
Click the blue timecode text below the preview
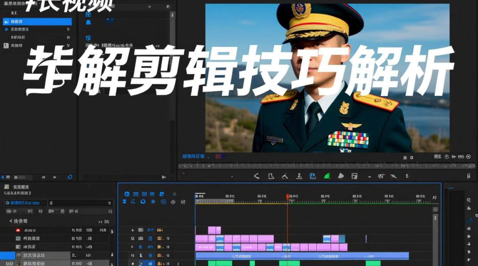(193, 156)
